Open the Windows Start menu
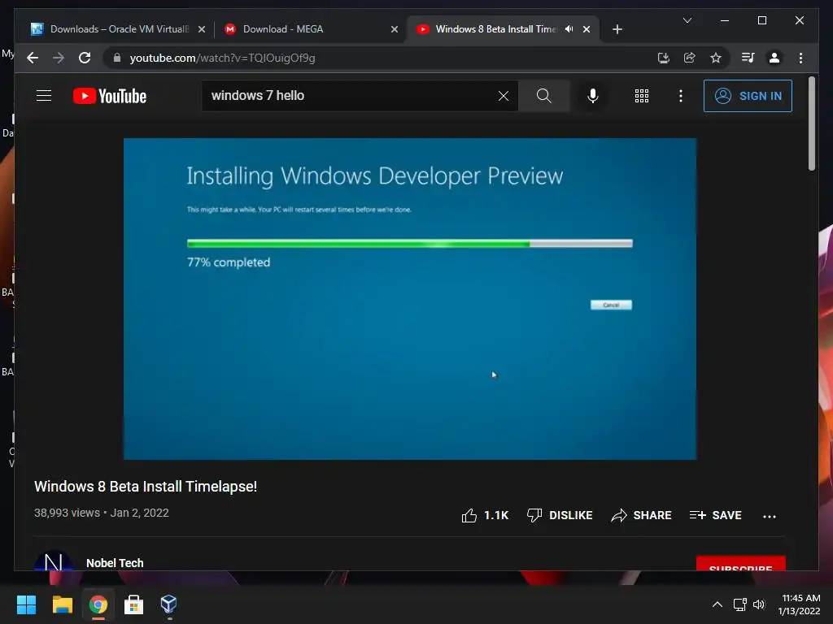Screen dimensions: 833x624 point(26,604)
